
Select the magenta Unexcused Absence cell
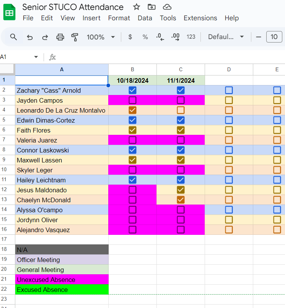[62, 280]
